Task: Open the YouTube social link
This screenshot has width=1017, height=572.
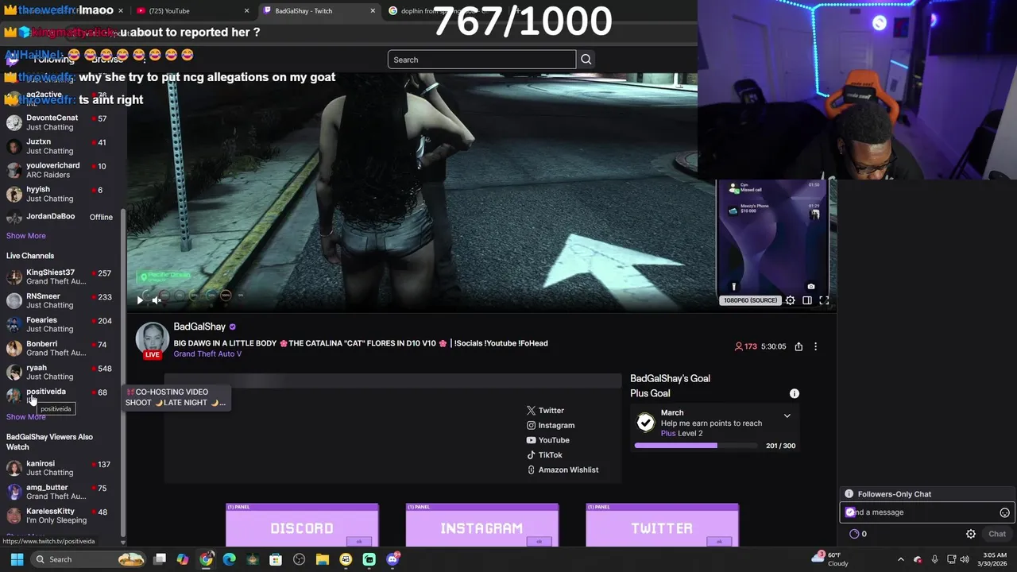Action: click(548, 440)
